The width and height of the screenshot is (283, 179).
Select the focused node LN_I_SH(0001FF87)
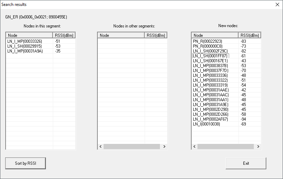(210, 56)
